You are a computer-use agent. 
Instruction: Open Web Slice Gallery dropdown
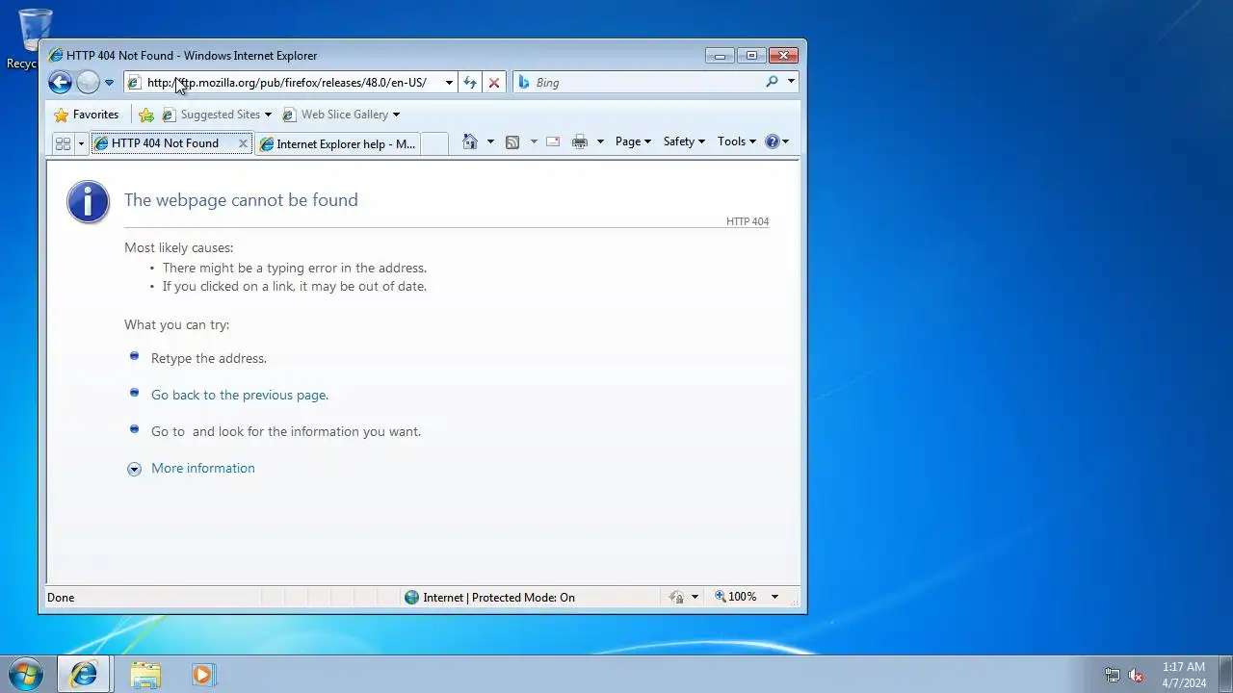coord(341,115)
